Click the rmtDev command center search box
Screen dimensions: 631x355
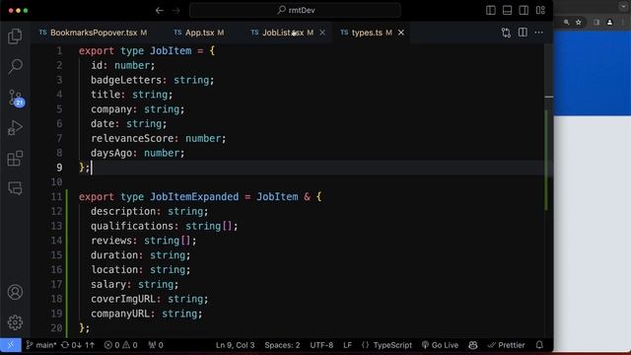(x=295, y=11)
